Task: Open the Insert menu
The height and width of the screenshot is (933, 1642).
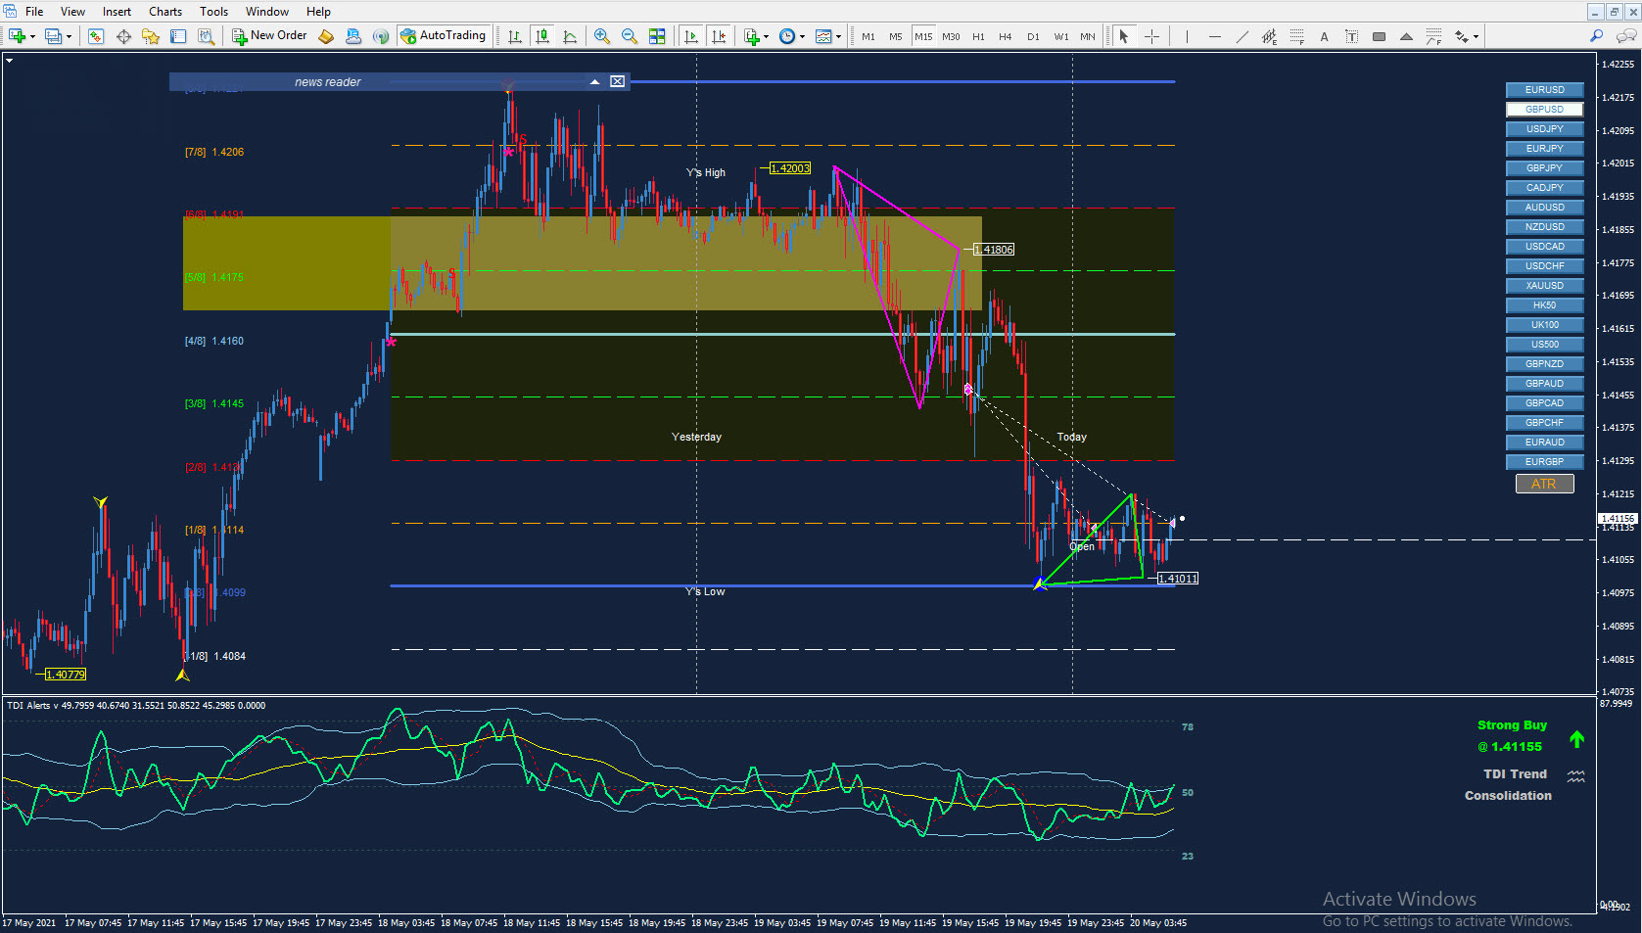Action: pos(117,12)
